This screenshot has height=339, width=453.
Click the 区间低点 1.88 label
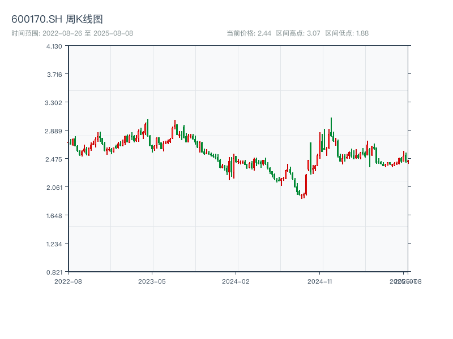coord(347,33)
